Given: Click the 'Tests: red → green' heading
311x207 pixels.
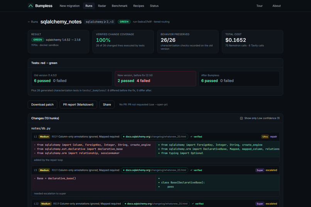Looking at the screenshot, I should click(x=44, y=63).
